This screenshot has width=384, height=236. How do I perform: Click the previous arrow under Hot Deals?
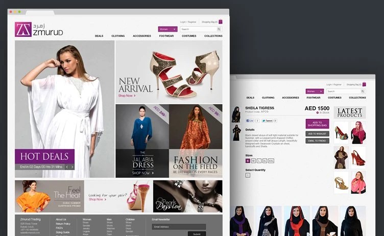click(67, 167)
